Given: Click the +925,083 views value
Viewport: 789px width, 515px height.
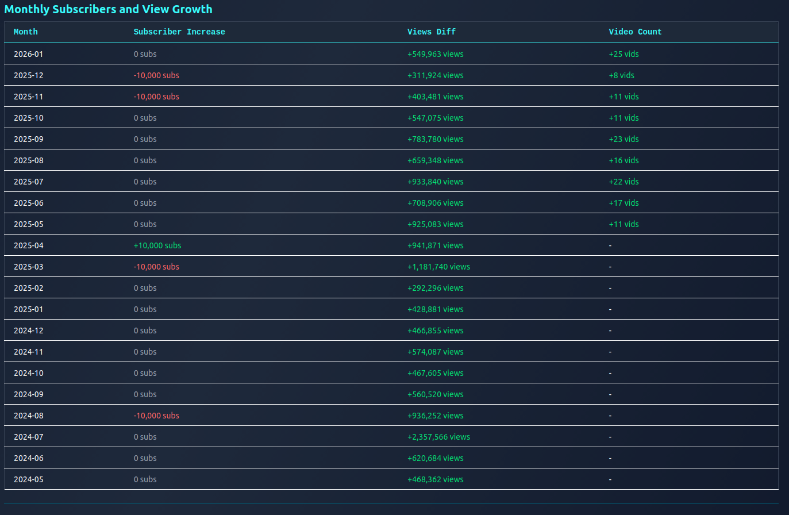Looking at the screenshot, I should (x=436, y=224).
